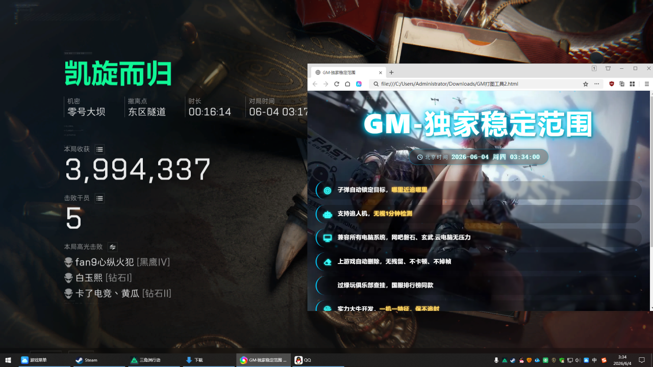Click the 北京时间 clock pill

479,157
